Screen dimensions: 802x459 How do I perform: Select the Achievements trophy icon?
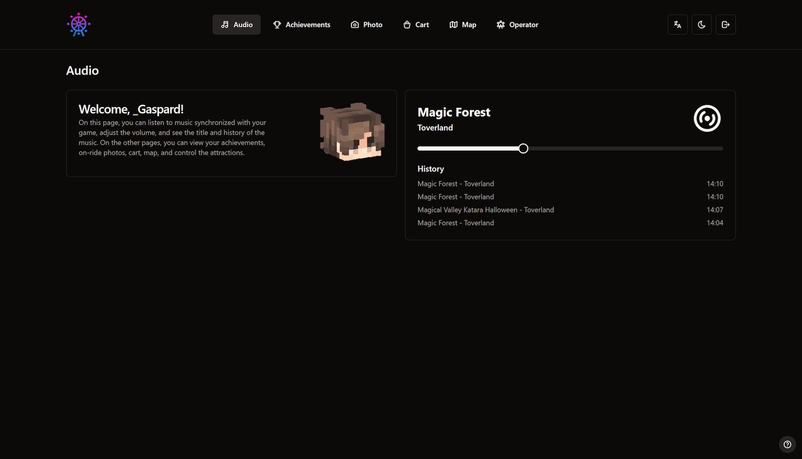pos(277,25)
